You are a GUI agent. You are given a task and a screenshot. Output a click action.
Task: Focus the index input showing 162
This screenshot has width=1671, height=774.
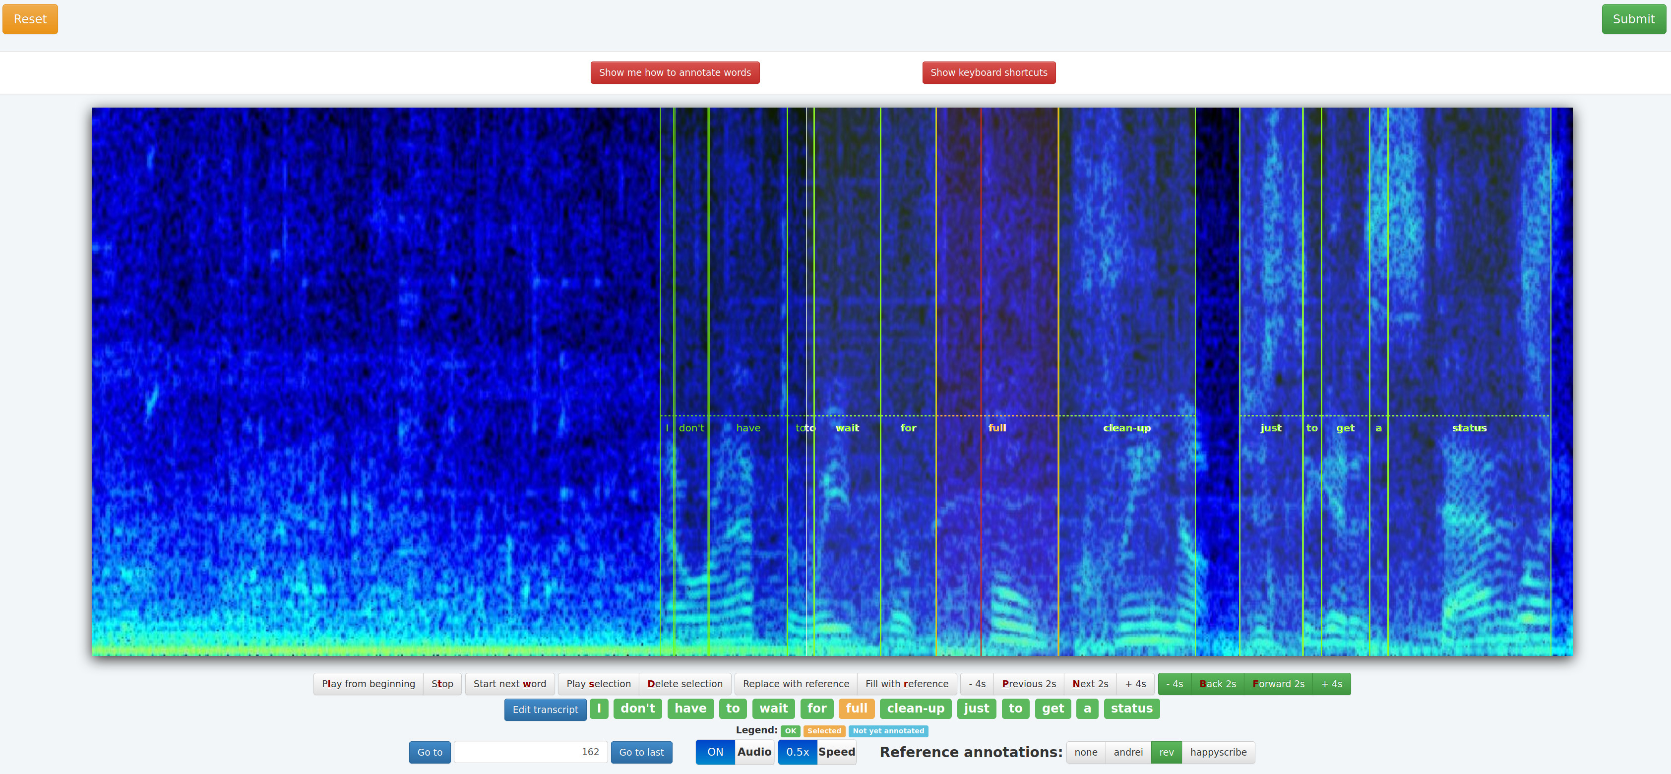pyautogui.click(x=531, y=752)
